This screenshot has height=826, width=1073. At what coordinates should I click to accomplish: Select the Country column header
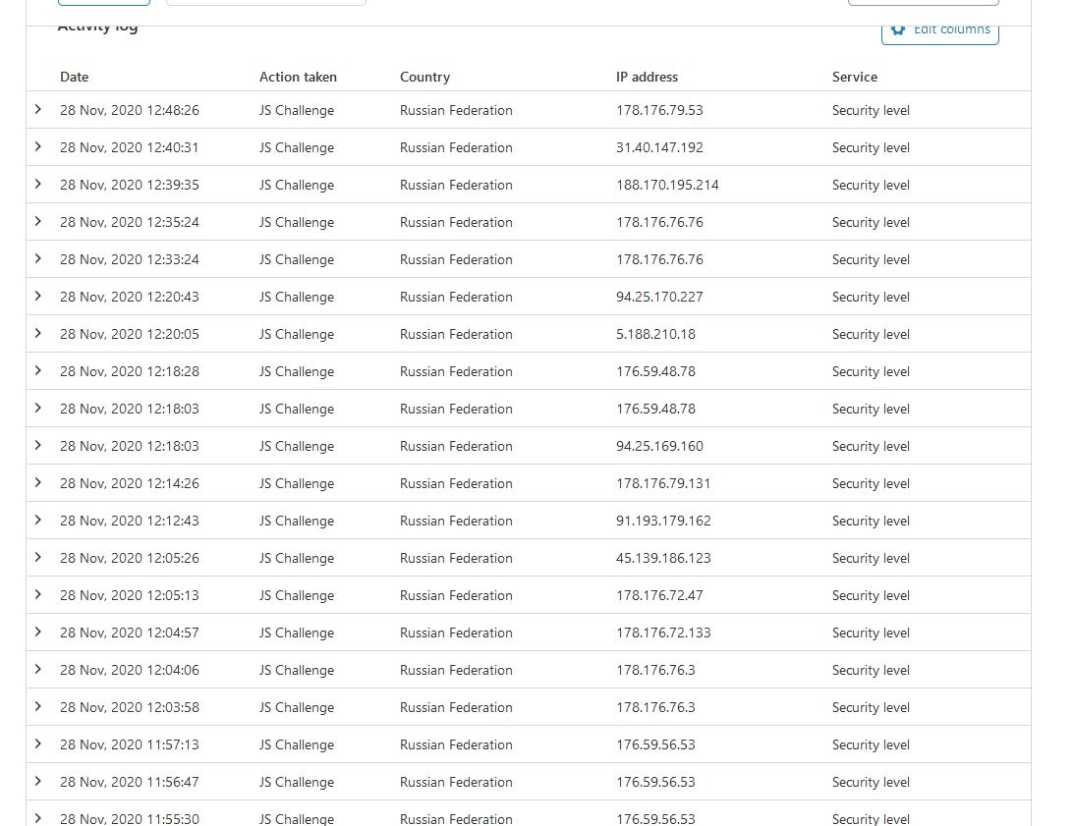tap(424, 77)
